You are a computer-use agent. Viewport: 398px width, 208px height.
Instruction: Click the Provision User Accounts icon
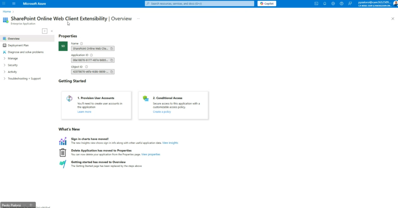point(69,99)
